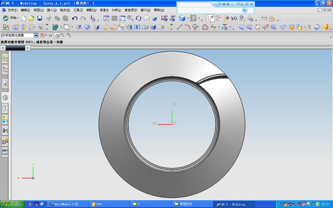The height and width of the screenshot is (208, 333).
Task: Expand the datum plane dropdown arrow
Action: tap(72, 27)
